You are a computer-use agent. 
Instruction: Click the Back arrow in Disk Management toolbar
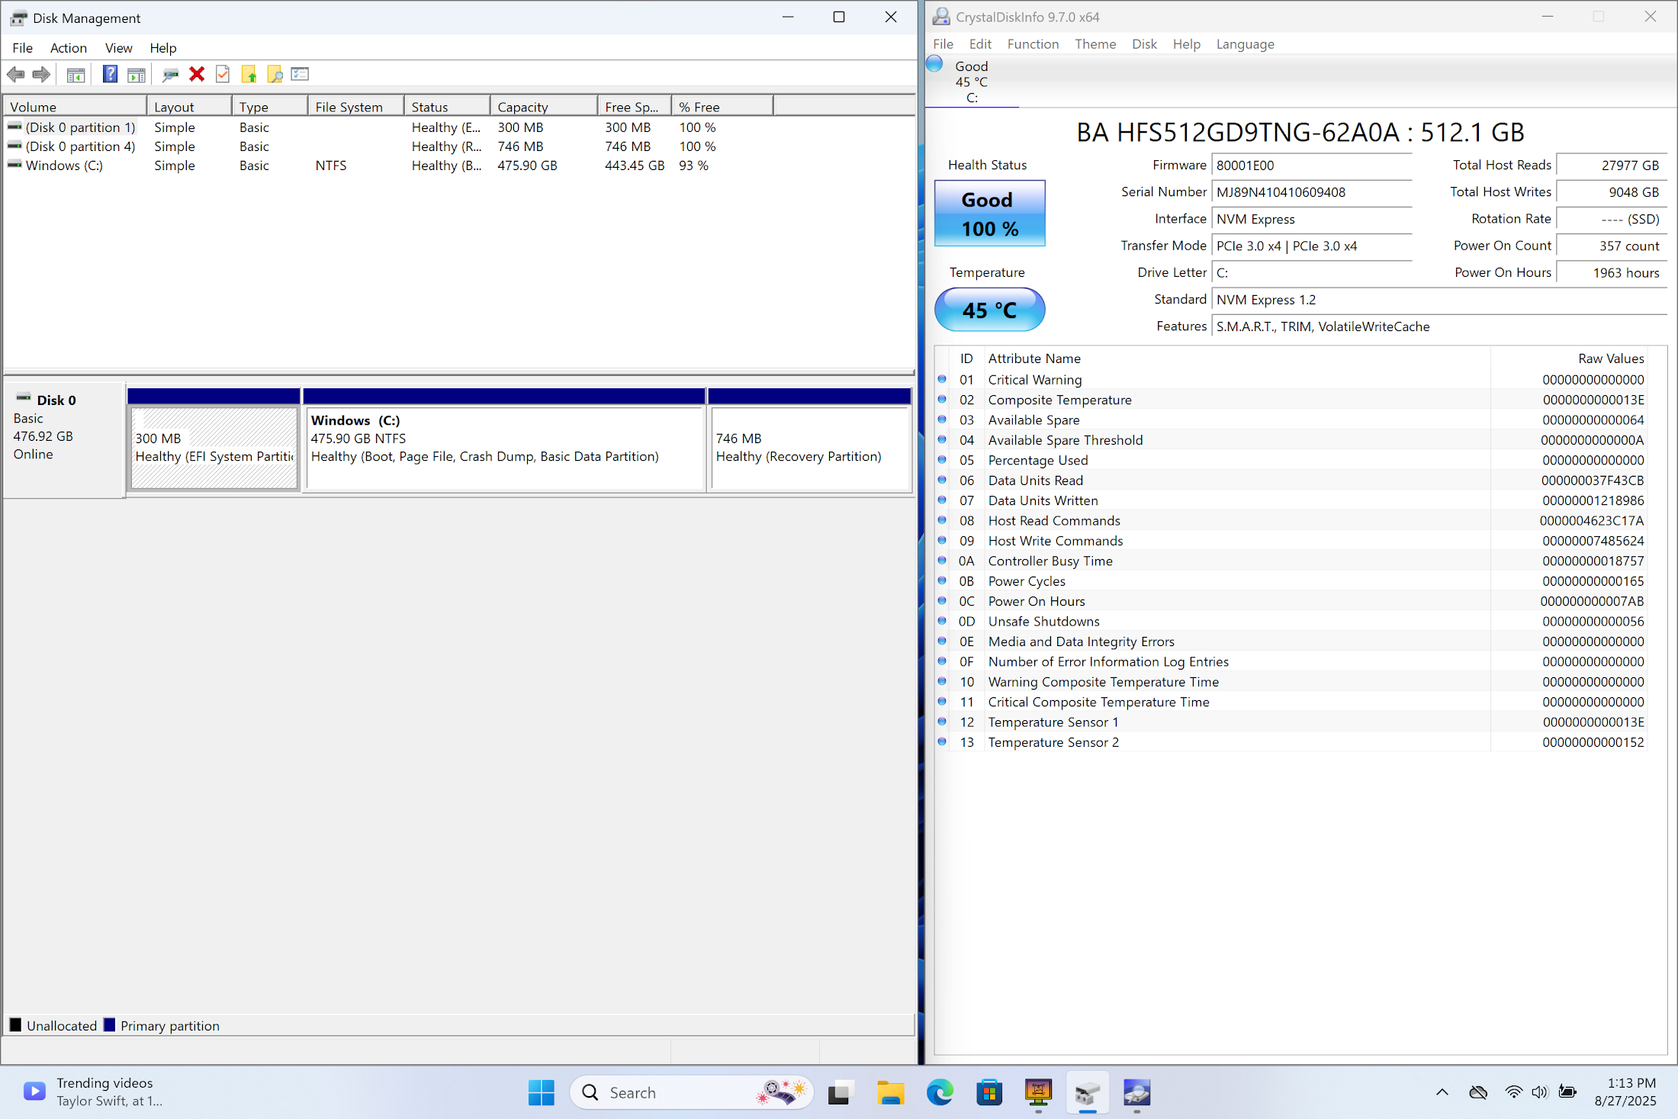point(15,74)
